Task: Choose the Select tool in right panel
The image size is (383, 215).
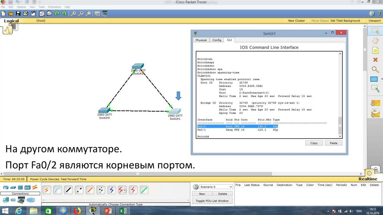Action: coord(375,31)
